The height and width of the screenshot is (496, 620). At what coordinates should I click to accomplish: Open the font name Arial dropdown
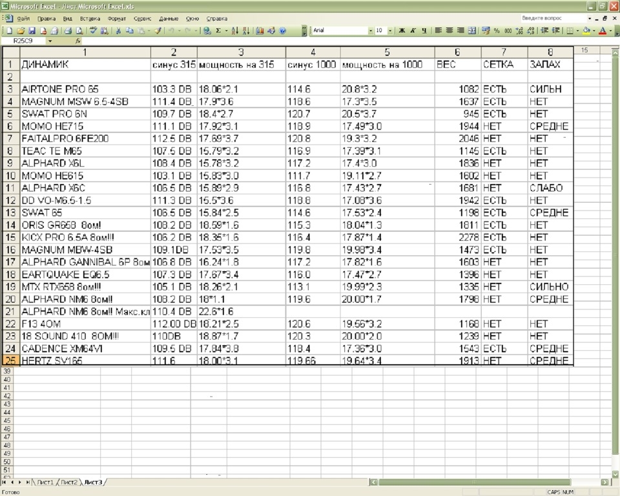pos(371,30)
